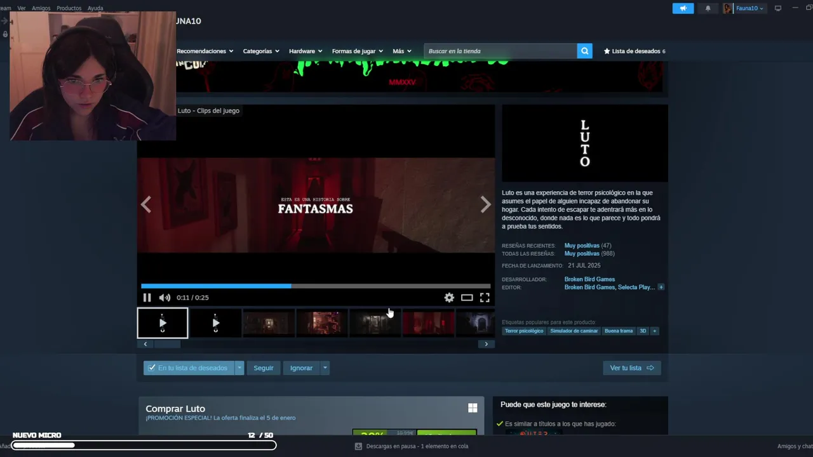Click 'Descargas en pausa' status text
This screenshot has height=457, width=813.
click(x=417, y=446)
